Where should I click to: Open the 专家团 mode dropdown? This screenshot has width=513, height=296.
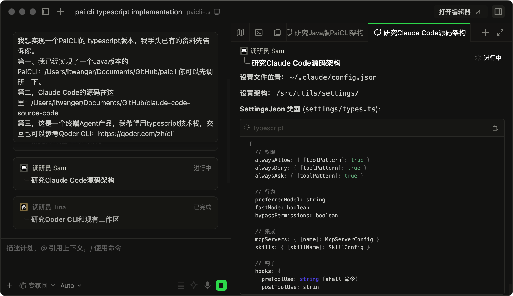point(37,285)
